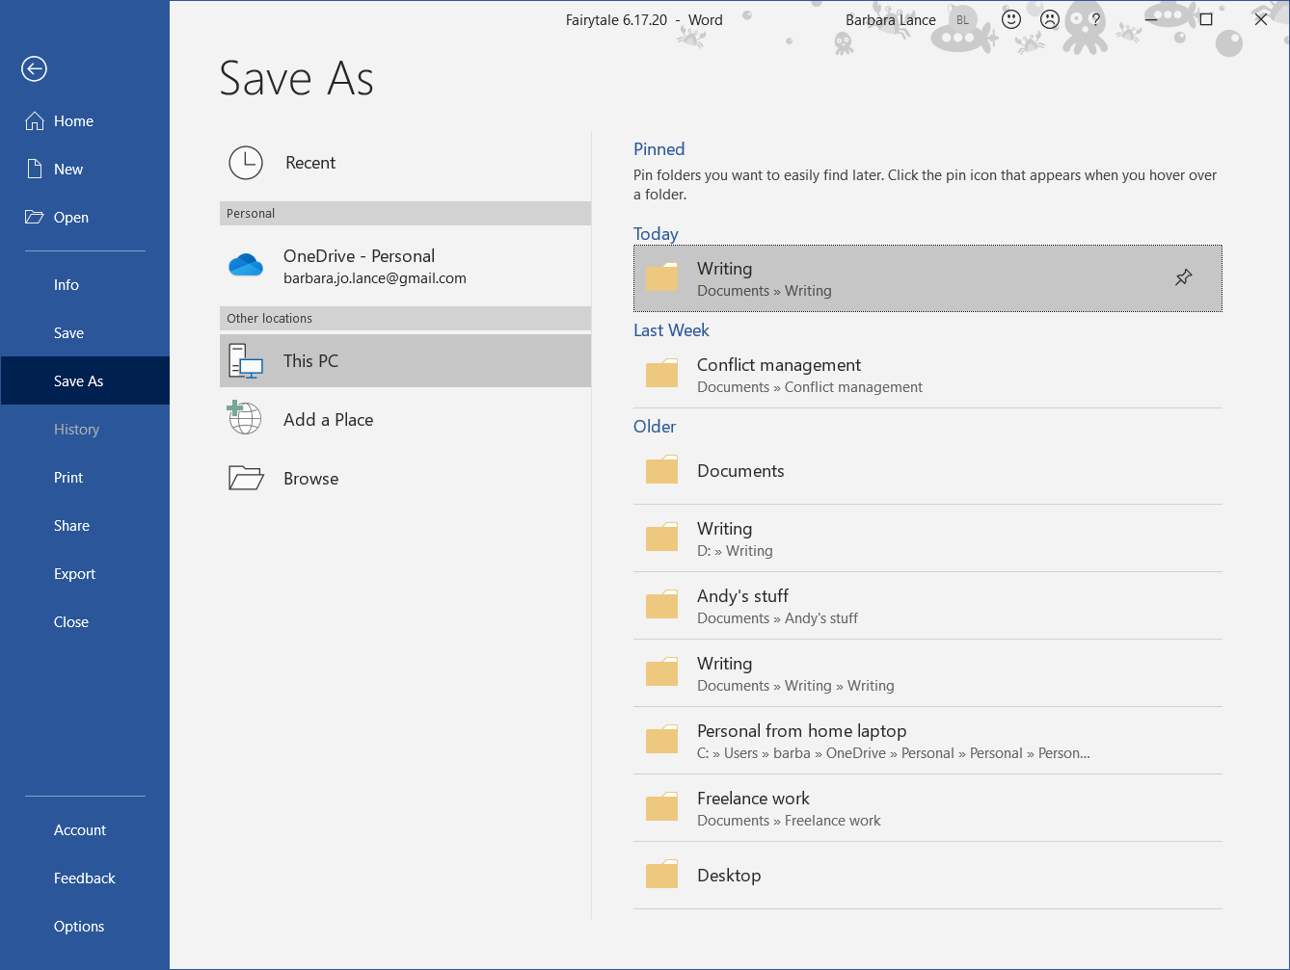Click the Personal from home laptop folder icon
This screenshot has height=970, width=1290.
pyautogui.click(x=661, y=740)
